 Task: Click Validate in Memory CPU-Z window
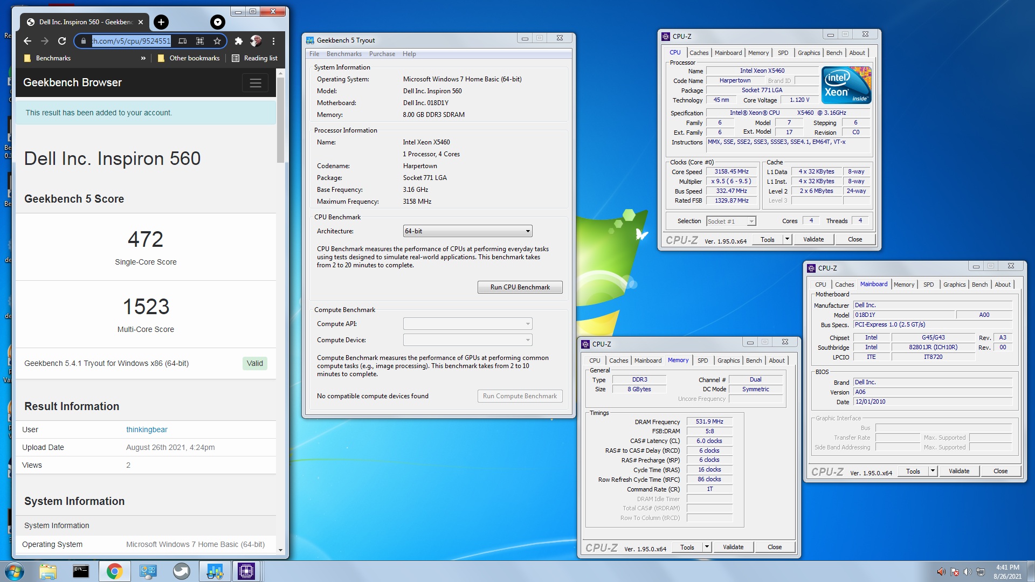click(x=733, y=547)
